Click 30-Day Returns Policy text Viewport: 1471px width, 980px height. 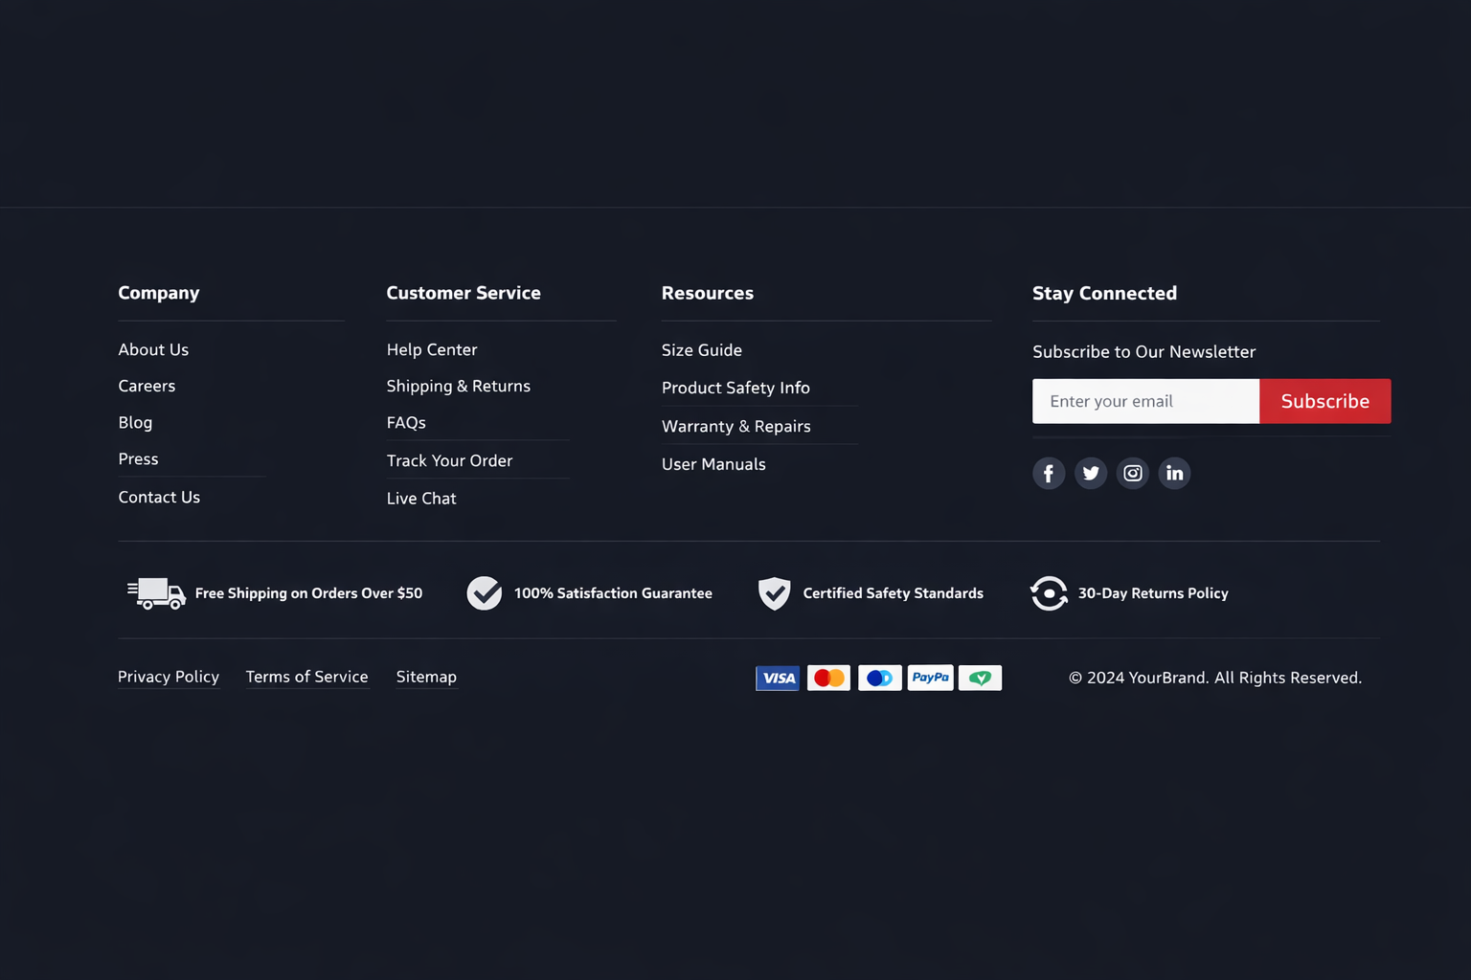coord(1153,593)
